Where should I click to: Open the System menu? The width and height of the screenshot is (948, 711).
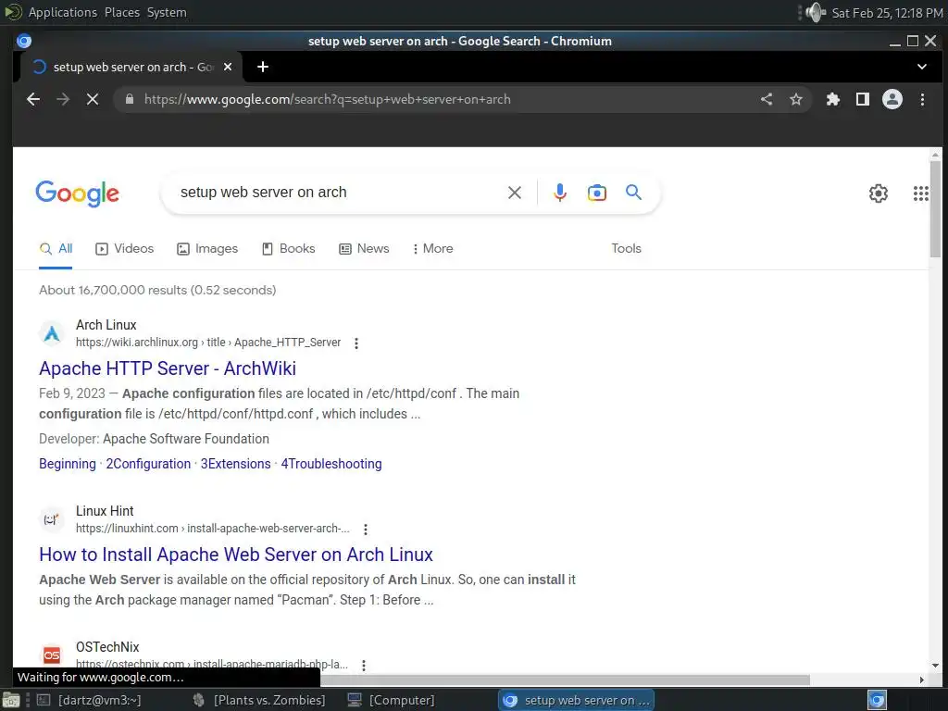167,12
